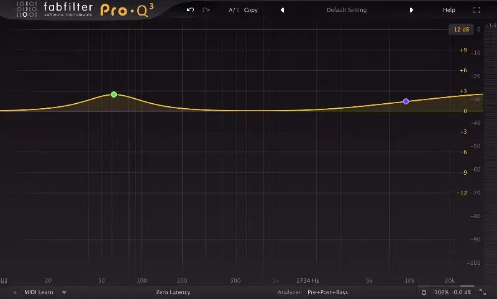Click the resize handle in bottom corner

[483, 292]
